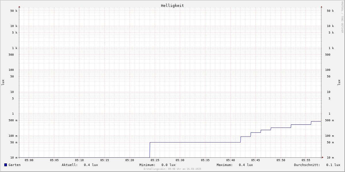Click the red arrow atop left y-axis

[19, 7]
